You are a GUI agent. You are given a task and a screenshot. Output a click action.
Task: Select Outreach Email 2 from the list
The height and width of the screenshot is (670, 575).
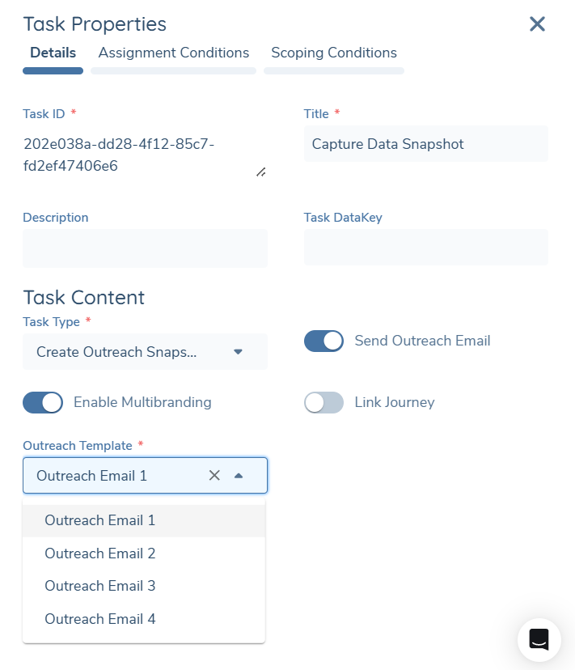tap(99, 553)
